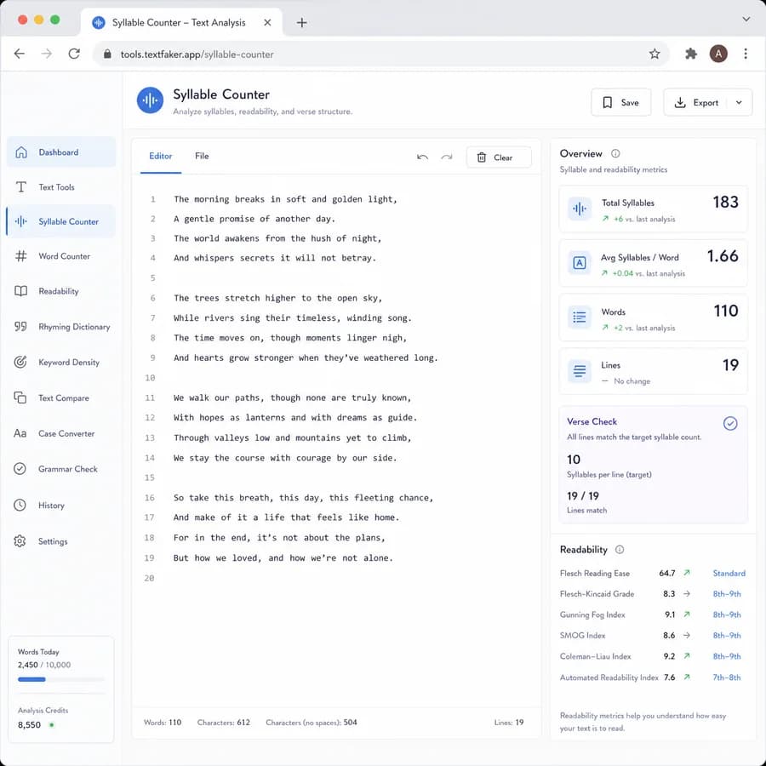This screenshot has height=766, width=766.
Task: Click the undo arrow in editor toolbar
Action: (x=422, y=157)
